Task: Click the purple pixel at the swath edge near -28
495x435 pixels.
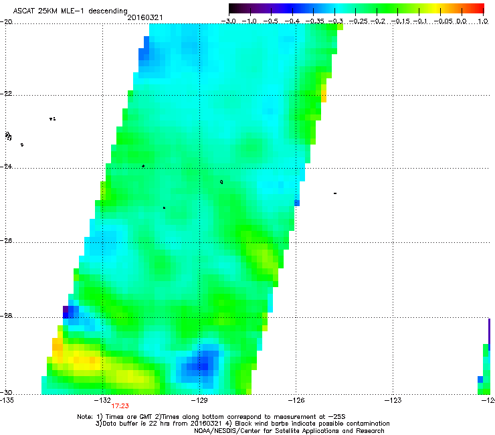Action: (66, 309)
